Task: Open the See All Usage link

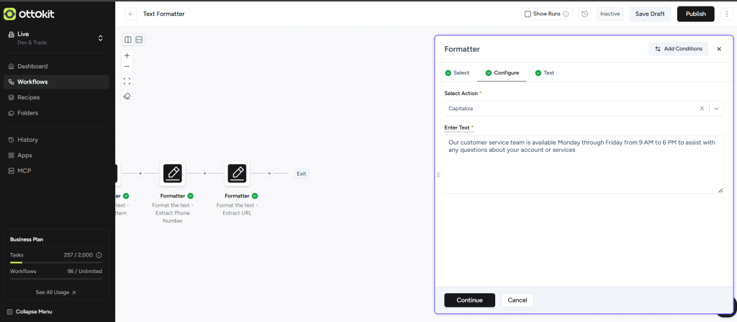Action: coord(56,292)
